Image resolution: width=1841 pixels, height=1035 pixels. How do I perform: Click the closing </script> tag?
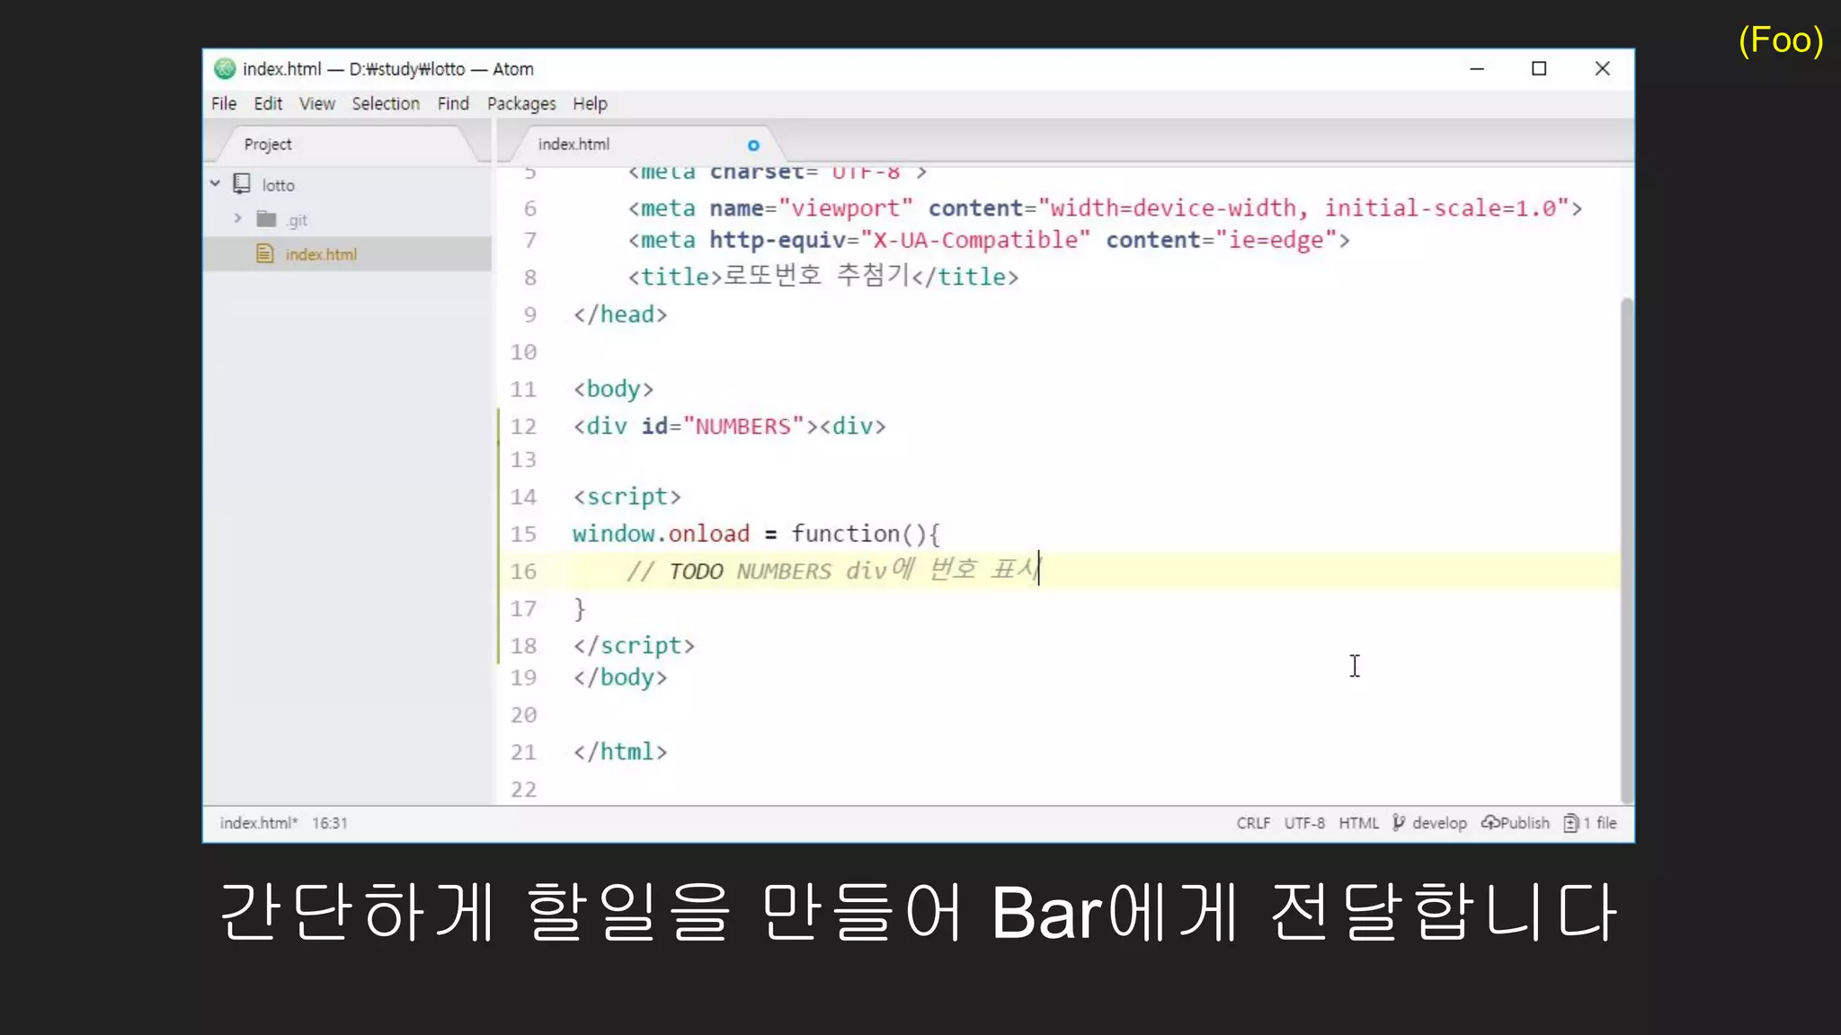click(x=634, y=645)
